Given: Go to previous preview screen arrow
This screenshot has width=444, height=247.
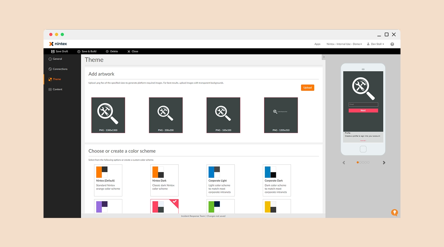Looking at the screenshot, I should [344, 163].
